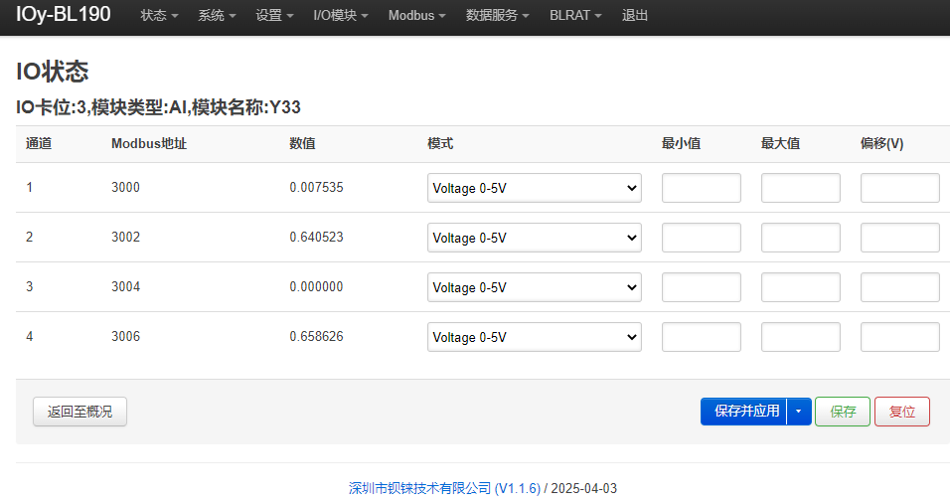The height and width of the screenshot is (504, 950).
Task: Open the I/O模块 menu
Action: [341, 16]
